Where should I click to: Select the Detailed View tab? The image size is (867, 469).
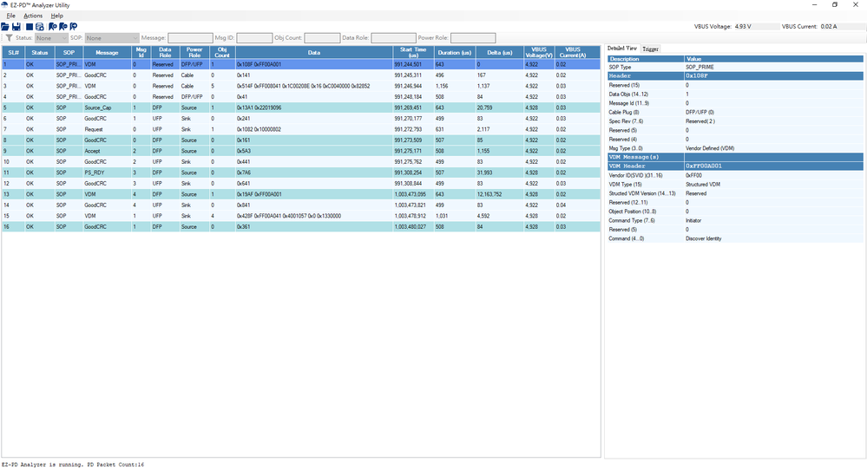pyautogui.click(x=622, y=49)
